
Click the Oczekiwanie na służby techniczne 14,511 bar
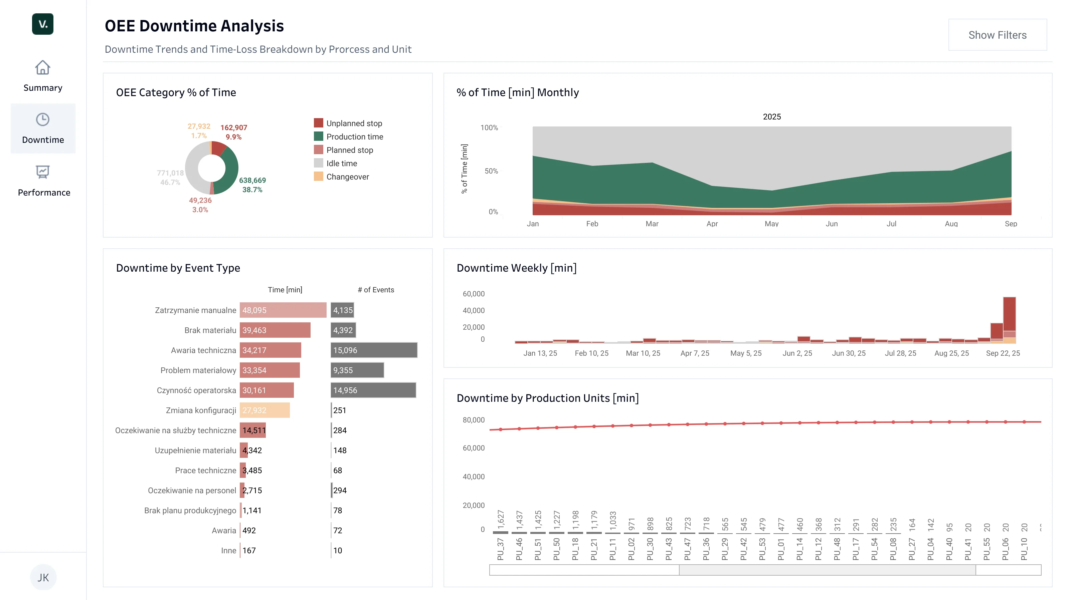coord(252,430)
